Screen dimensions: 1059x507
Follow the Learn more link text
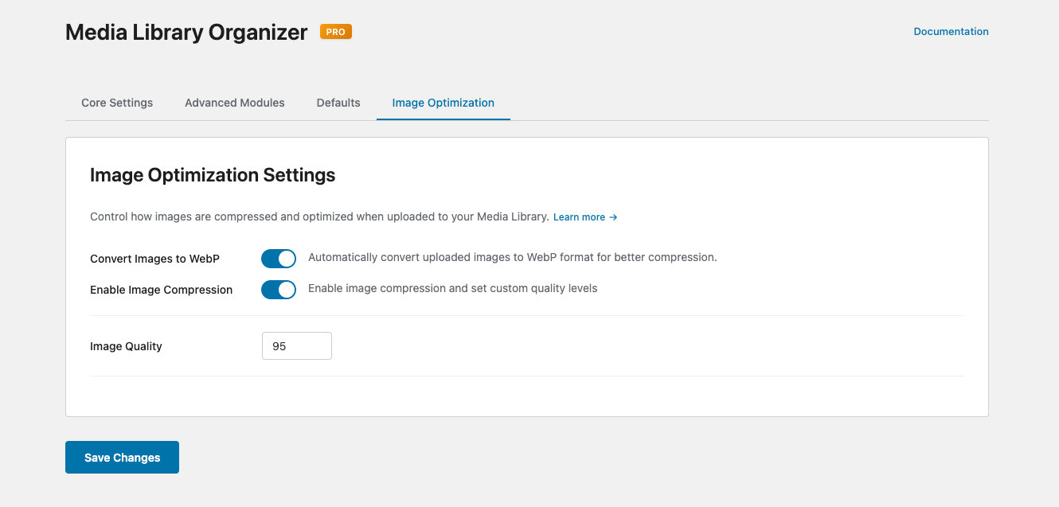[x=579, y=217]
